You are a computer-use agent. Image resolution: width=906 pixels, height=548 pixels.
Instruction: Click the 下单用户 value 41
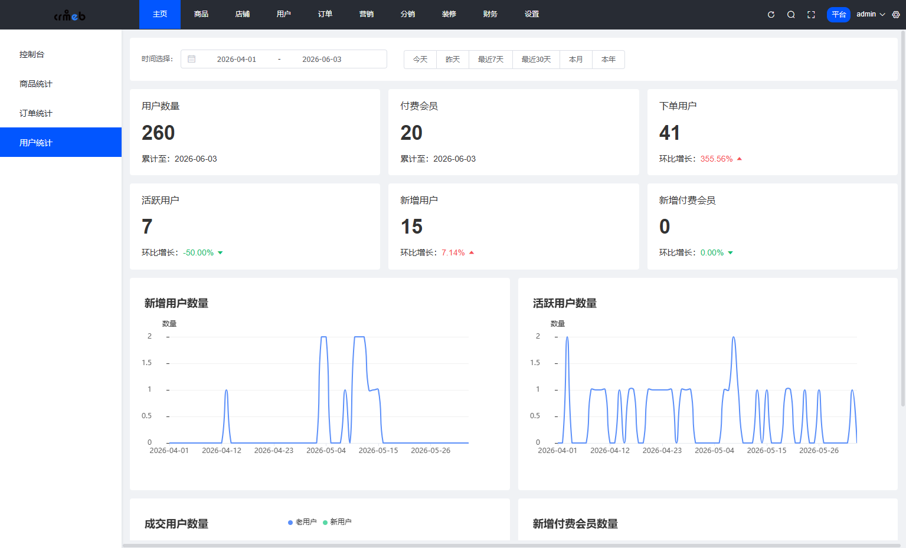click(670, 133)
